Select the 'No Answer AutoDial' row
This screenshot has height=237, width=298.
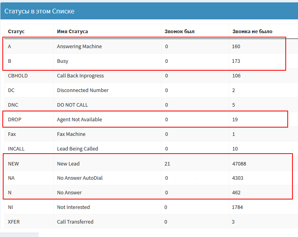point(80,178)
